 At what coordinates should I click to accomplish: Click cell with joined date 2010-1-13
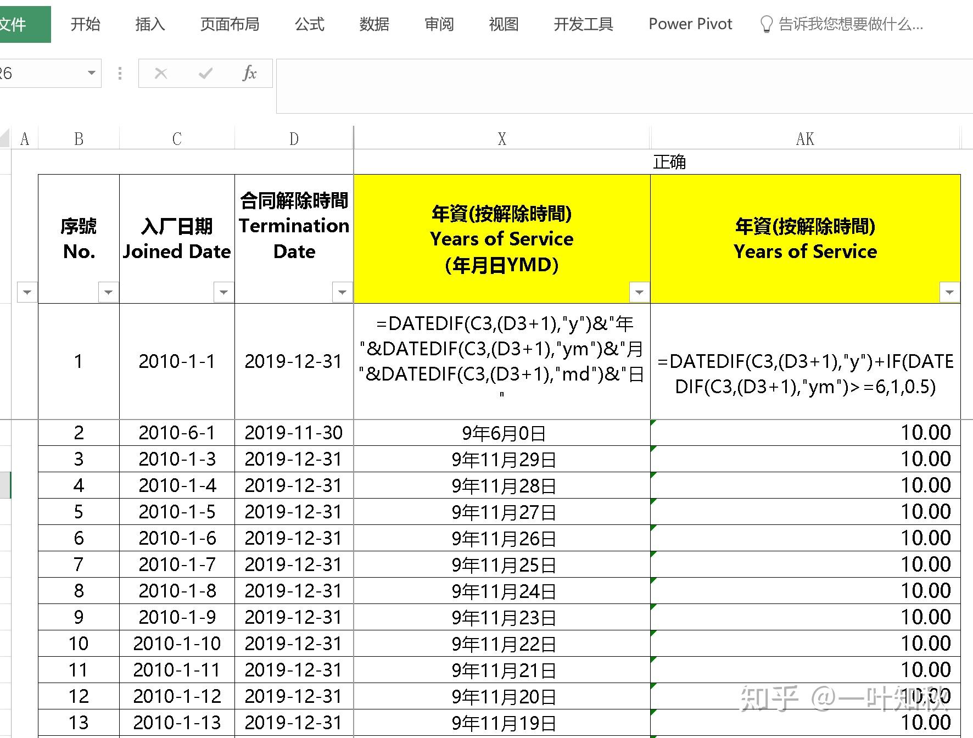pos(177,723)
